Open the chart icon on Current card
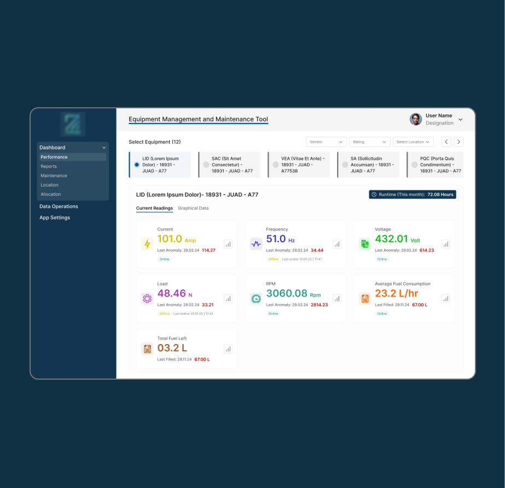 point(228,244)
